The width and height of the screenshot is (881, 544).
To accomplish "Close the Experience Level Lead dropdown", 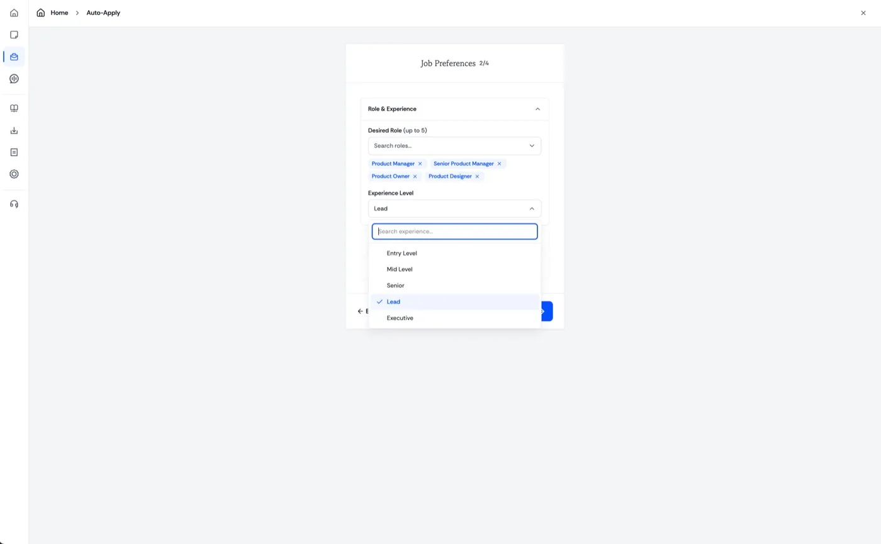I will [454, 208].
